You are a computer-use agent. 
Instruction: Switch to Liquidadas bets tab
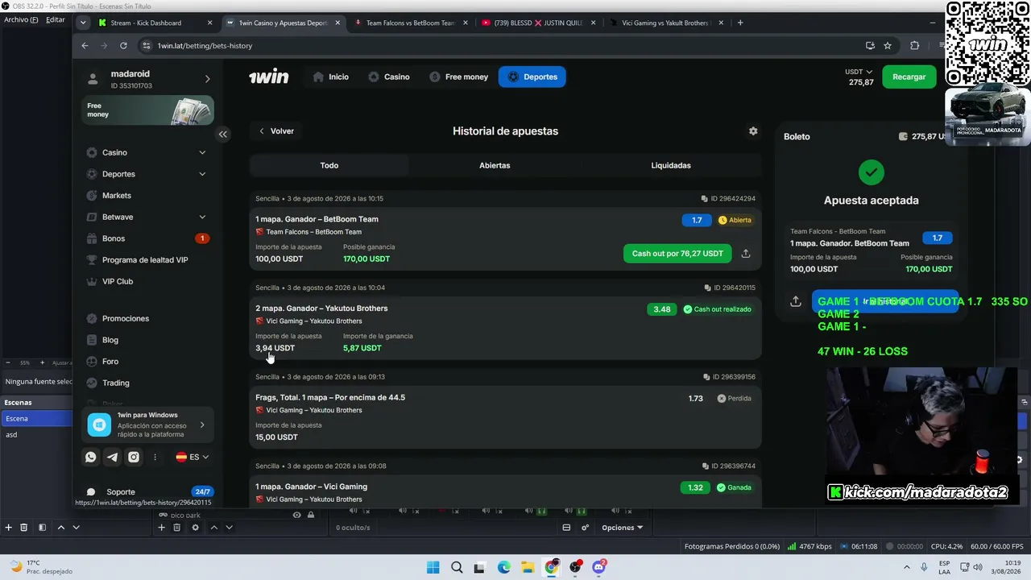coord(671,165)
